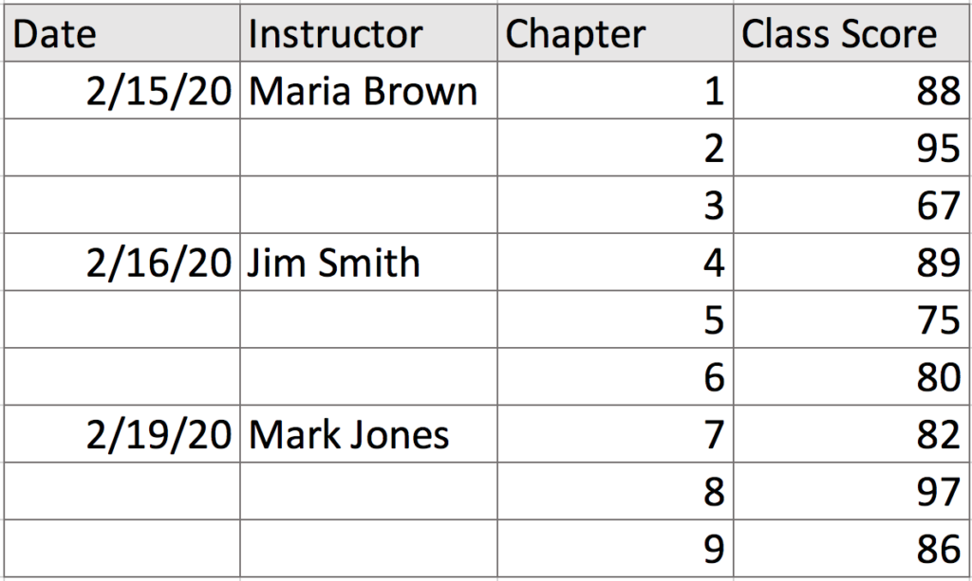The height and width of the screenshot is (581, 972).
Task: Click the cell showing score 75
Action: pos(851,320)
